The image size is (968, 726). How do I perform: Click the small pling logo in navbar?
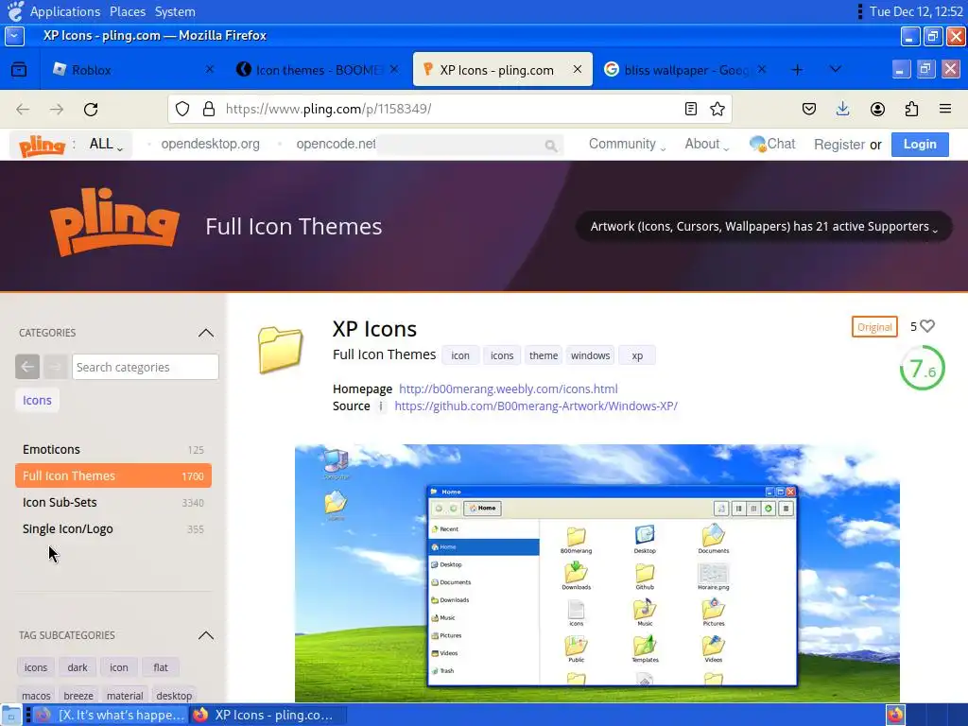pyautogui.click(x=42, y=146)
